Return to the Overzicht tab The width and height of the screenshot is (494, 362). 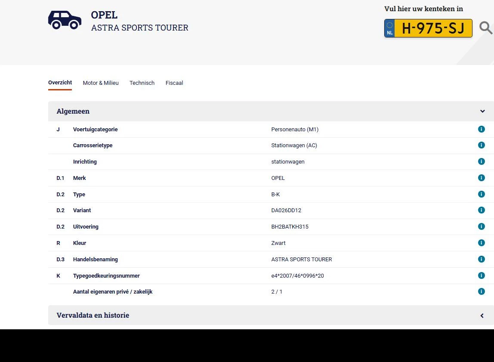click(x=60, y=83)
